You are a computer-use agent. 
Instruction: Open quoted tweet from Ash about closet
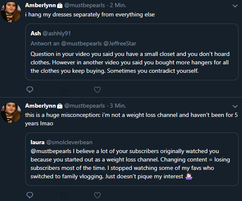click(x=132, y=52)
